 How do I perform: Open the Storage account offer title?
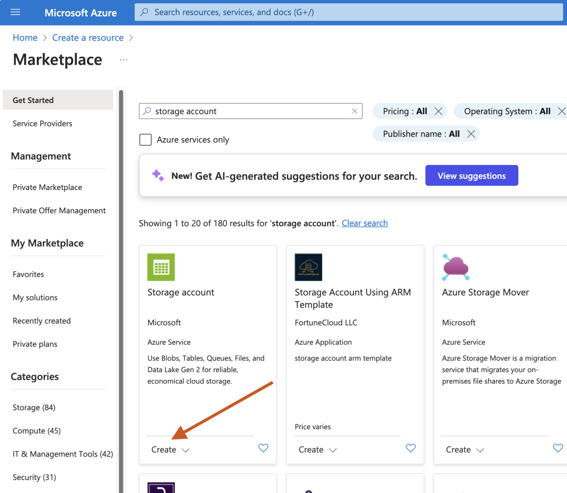point(180,292)
